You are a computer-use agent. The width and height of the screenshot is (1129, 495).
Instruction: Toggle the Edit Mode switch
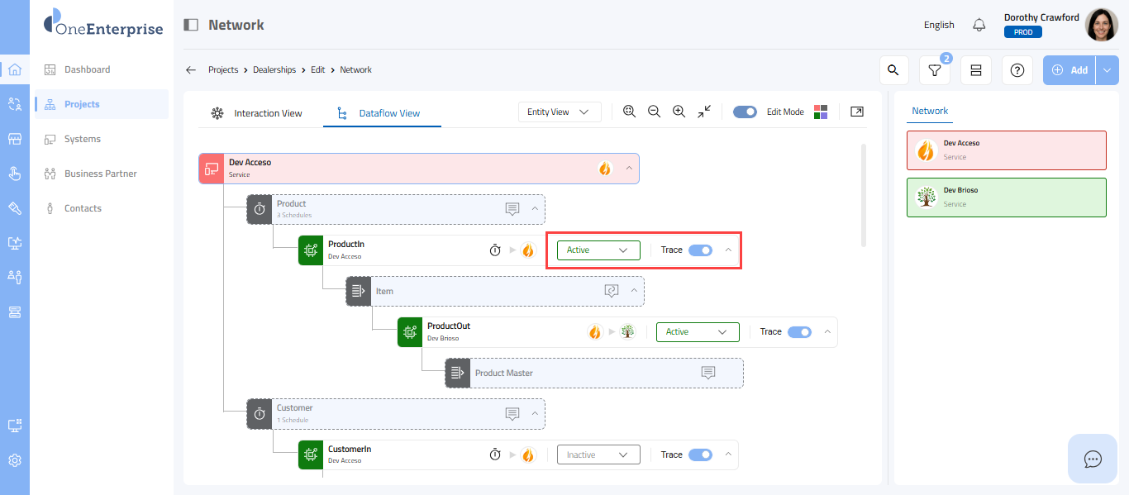click(x=745, y=112)
